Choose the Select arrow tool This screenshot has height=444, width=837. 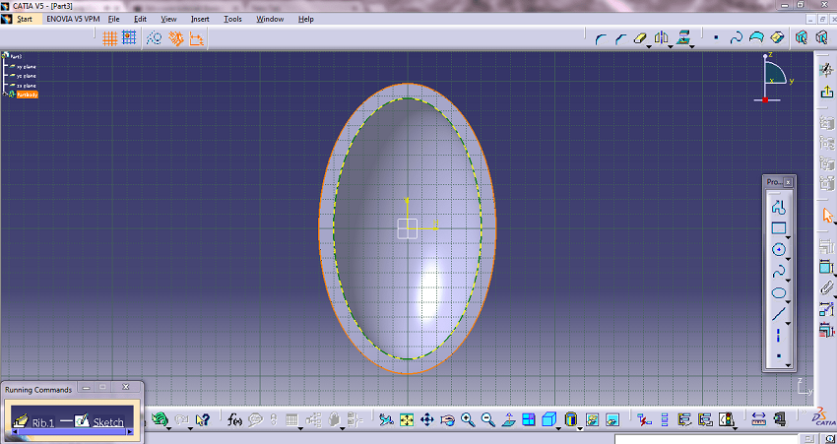coord(827,215)
